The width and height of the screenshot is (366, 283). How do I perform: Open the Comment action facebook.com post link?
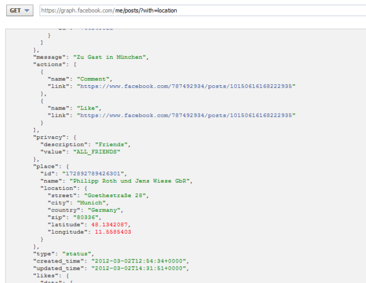click(x=186, y=86)
